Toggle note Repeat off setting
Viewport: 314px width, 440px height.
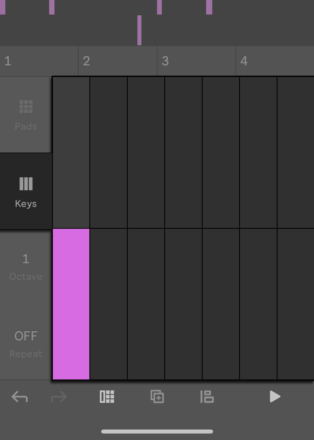(26, 344)
